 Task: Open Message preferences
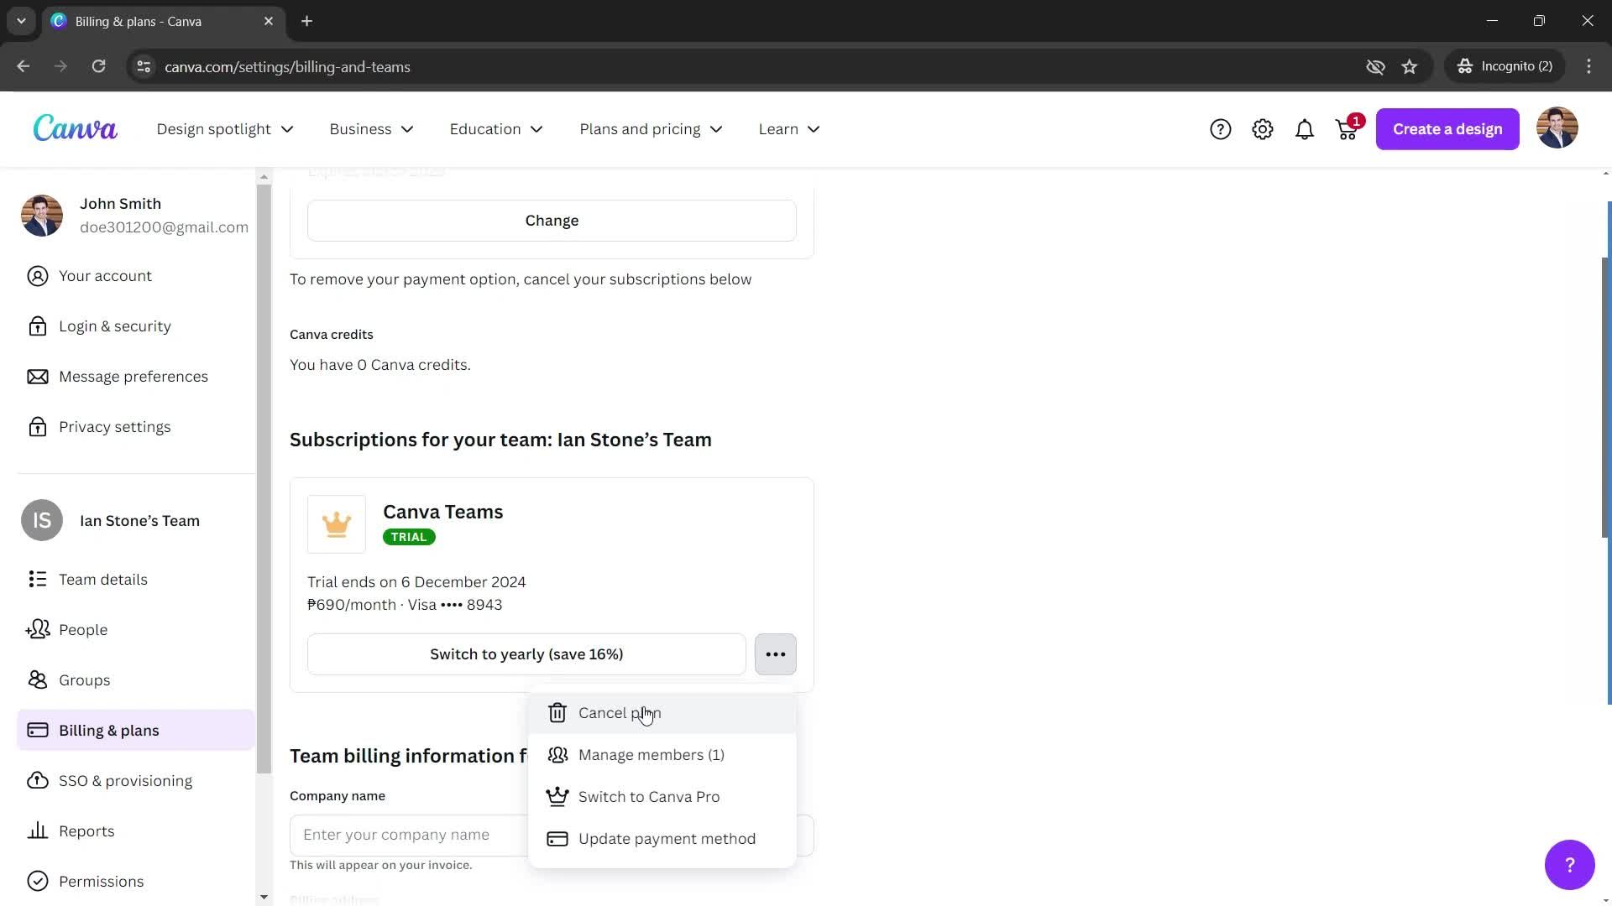point(135,377)
